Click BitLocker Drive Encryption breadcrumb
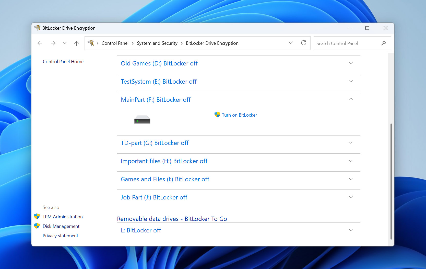The image size is (426, 269). (212, 43)
